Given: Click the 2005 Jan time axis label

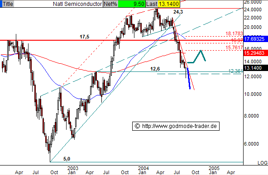Looking at the screenshot, I should tap(214, 170).
